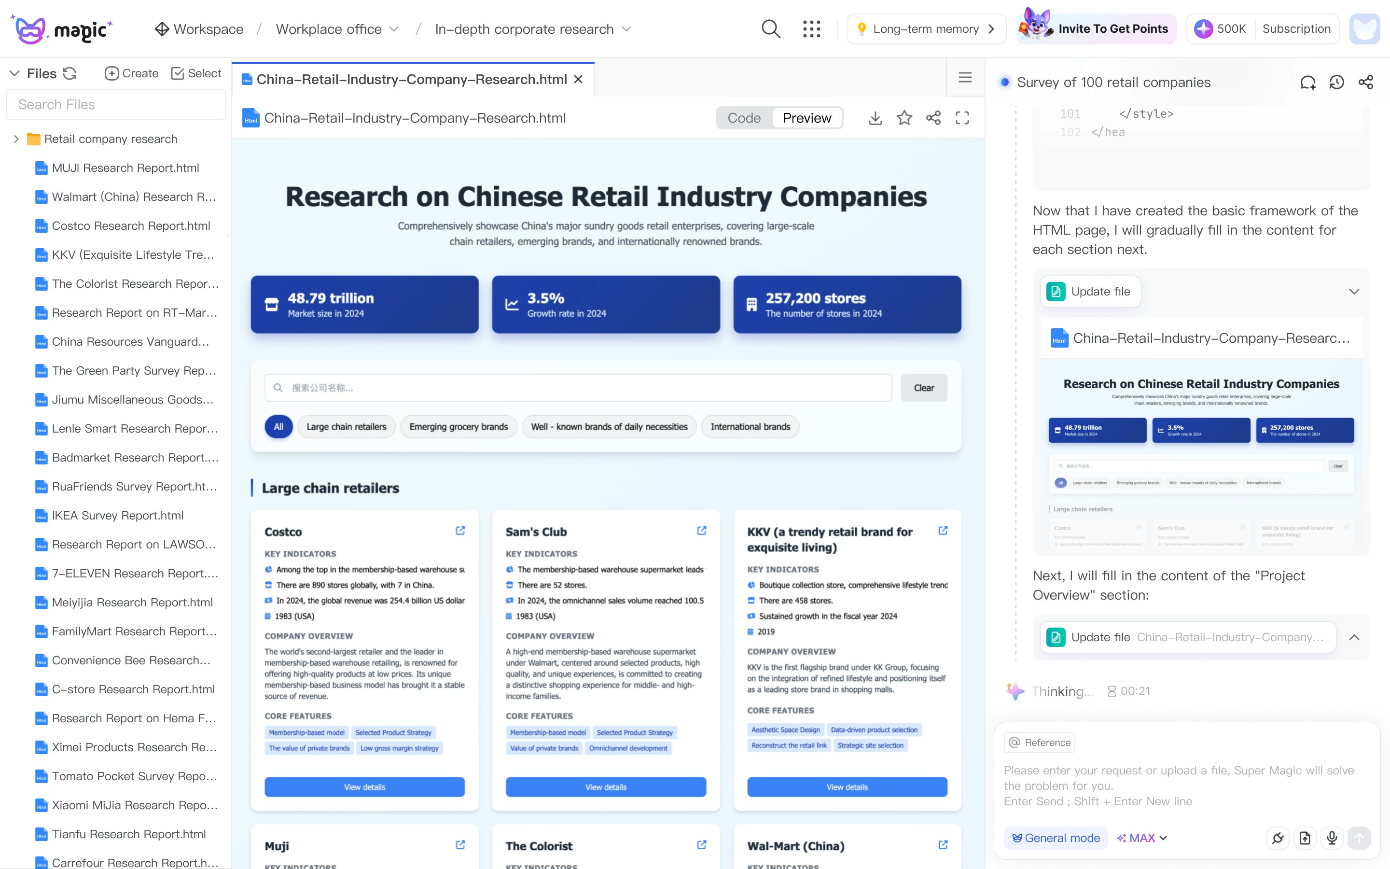Click the Clear button

pyautogui.click(x=924, y=387)
